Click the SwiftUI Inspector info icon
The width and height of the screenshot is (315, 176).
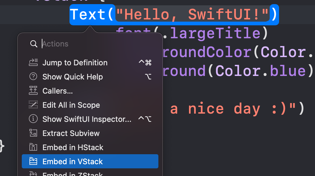(x=33, y=119)
